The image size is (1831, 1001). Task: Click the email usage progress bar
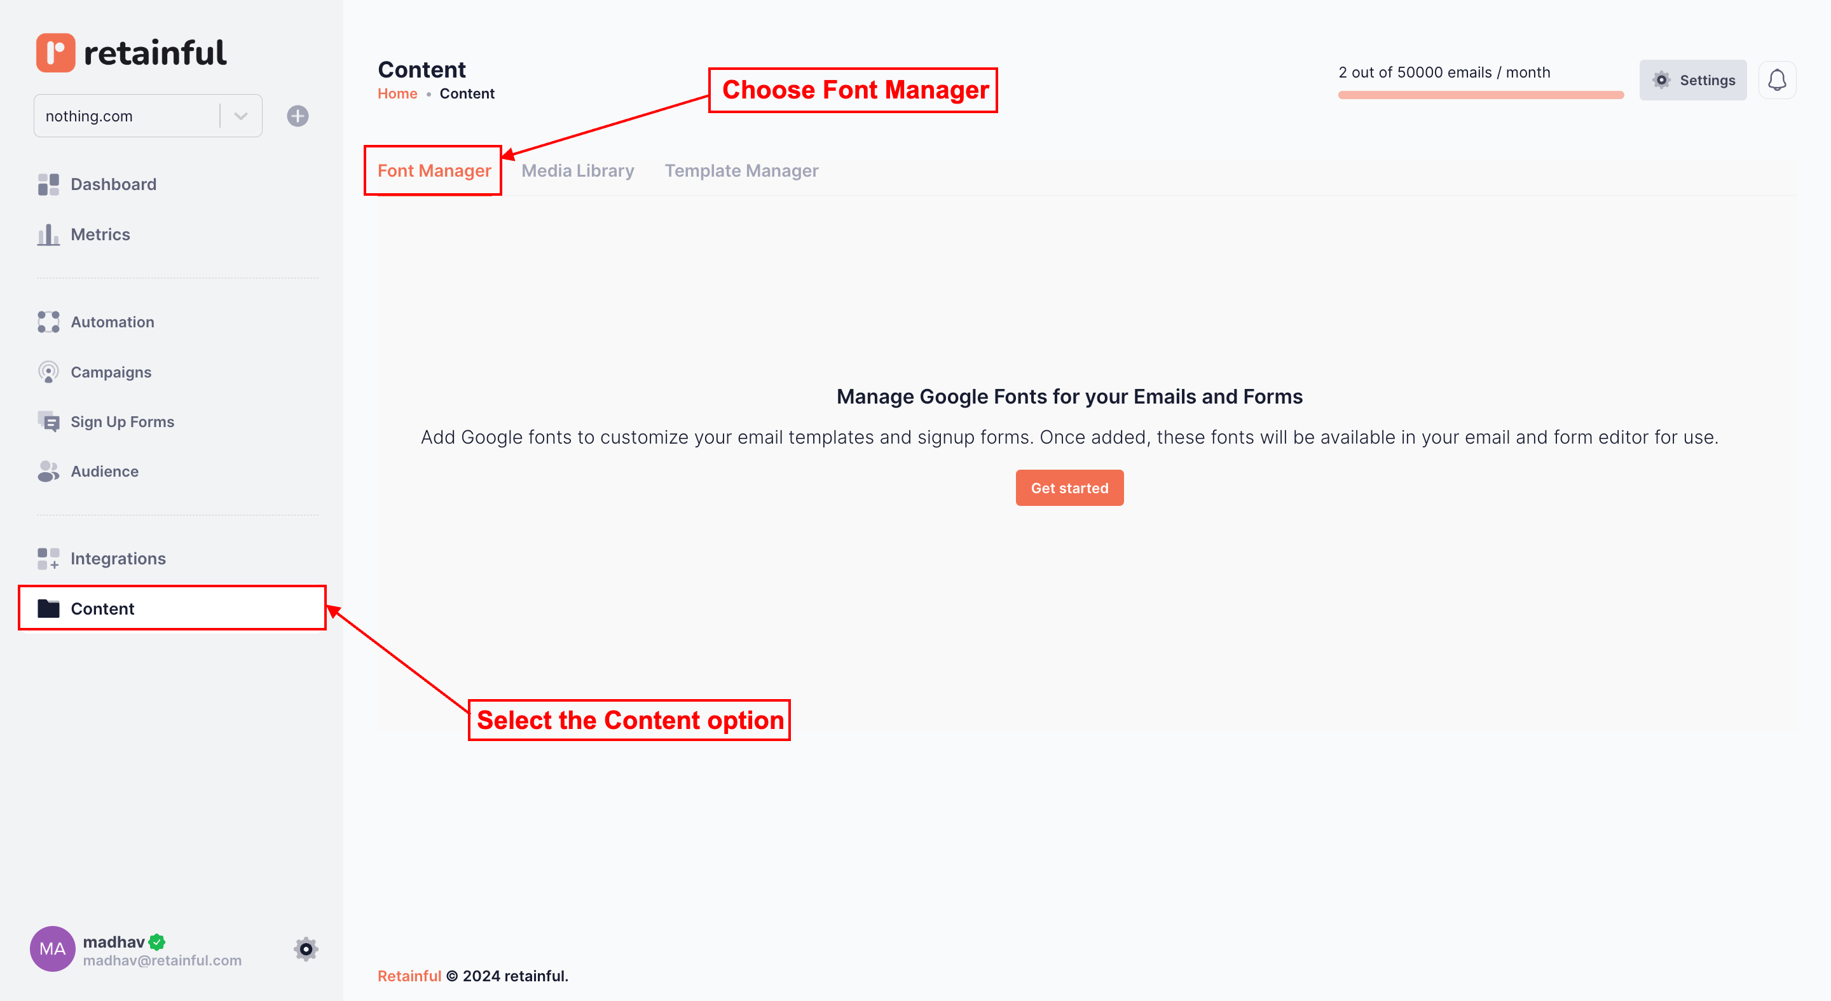1481,95
